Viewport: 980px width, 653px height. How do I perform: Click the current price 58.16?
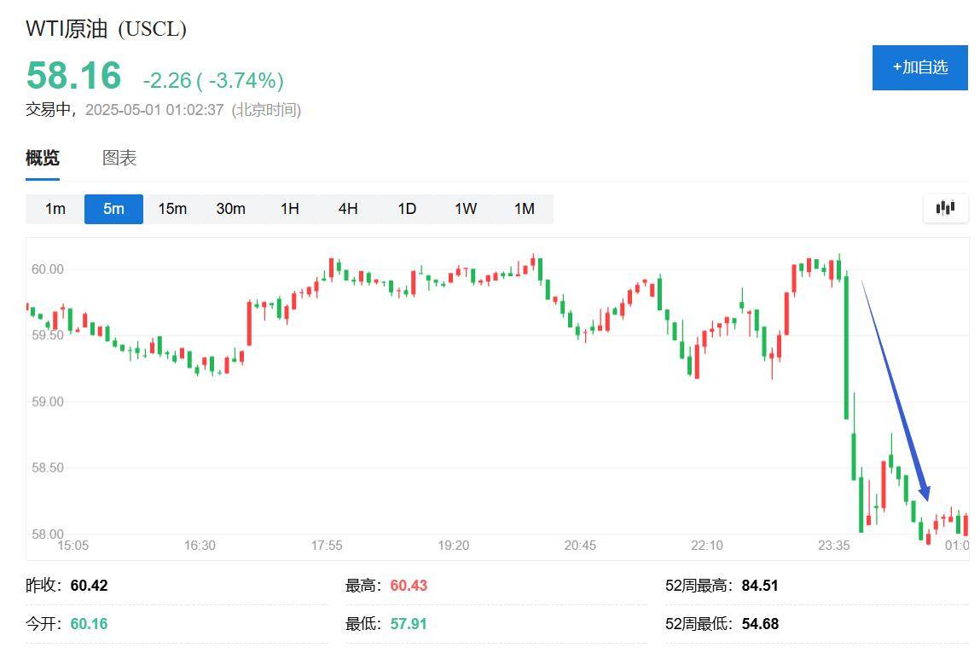click(x=74, y=76)
